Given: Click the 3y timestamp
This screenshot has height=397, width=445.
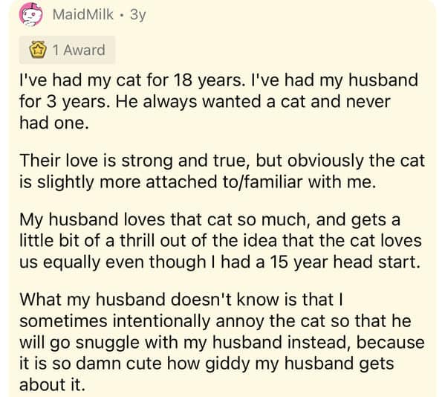Looking at the screenshot, I should coord(138,15).
